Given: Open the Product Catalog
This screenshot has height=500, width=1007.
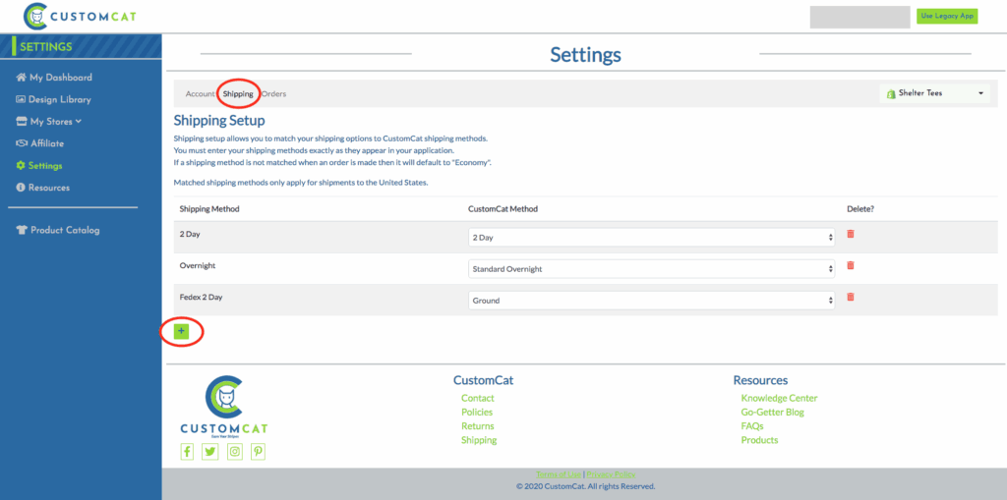Looking at the screenshot, I should (65, 231).
